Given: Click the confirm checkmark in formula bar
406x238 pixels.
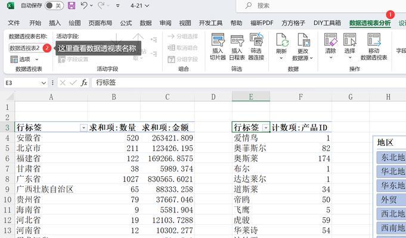Looking at the screenshot, I should (73, 83).
